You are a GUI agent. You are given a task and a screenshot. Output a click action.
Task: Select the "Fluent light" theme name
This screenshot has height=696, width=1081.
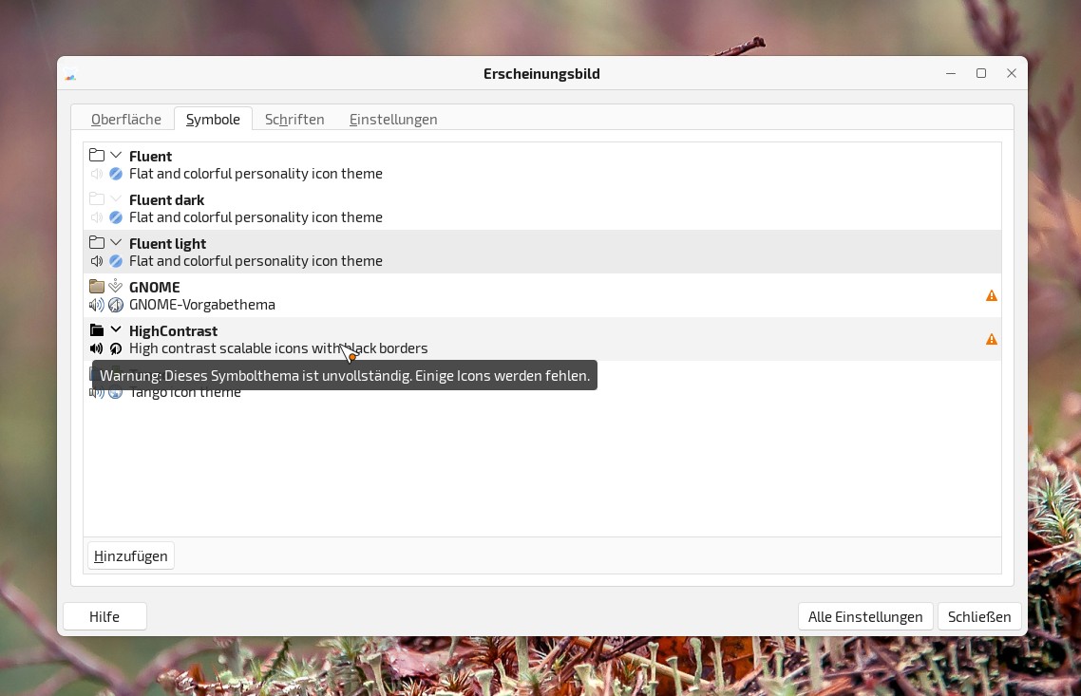point(167,244)
